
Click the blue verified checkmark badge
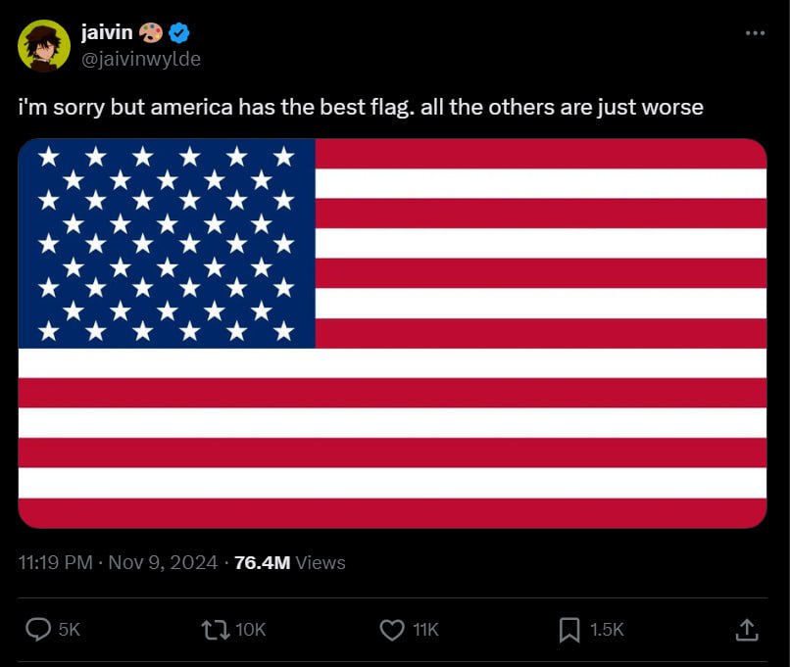click(178, 33)
